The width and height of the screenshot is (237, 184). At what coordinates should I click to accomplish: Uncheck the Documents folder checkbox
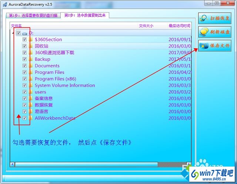pos(24,66)
